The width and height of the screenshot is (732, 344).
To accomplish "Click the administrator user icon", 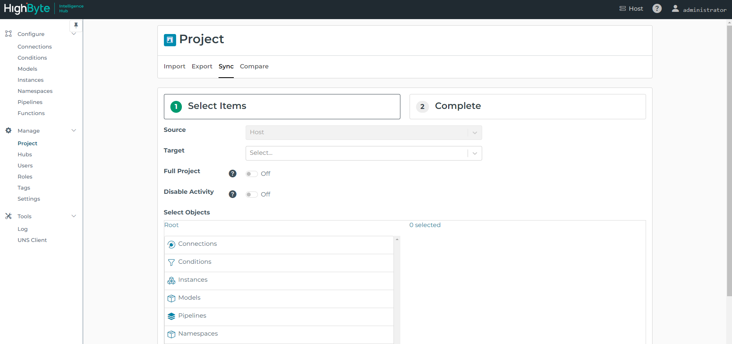I will 675,8.
